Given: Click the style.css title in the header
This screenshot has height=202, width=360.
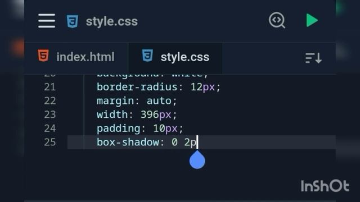Looking at the screenshot, I should tap(112, 21).
